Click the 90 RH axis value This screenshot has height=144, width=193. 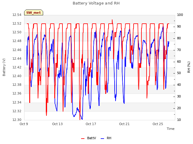(x=179, y=27)
